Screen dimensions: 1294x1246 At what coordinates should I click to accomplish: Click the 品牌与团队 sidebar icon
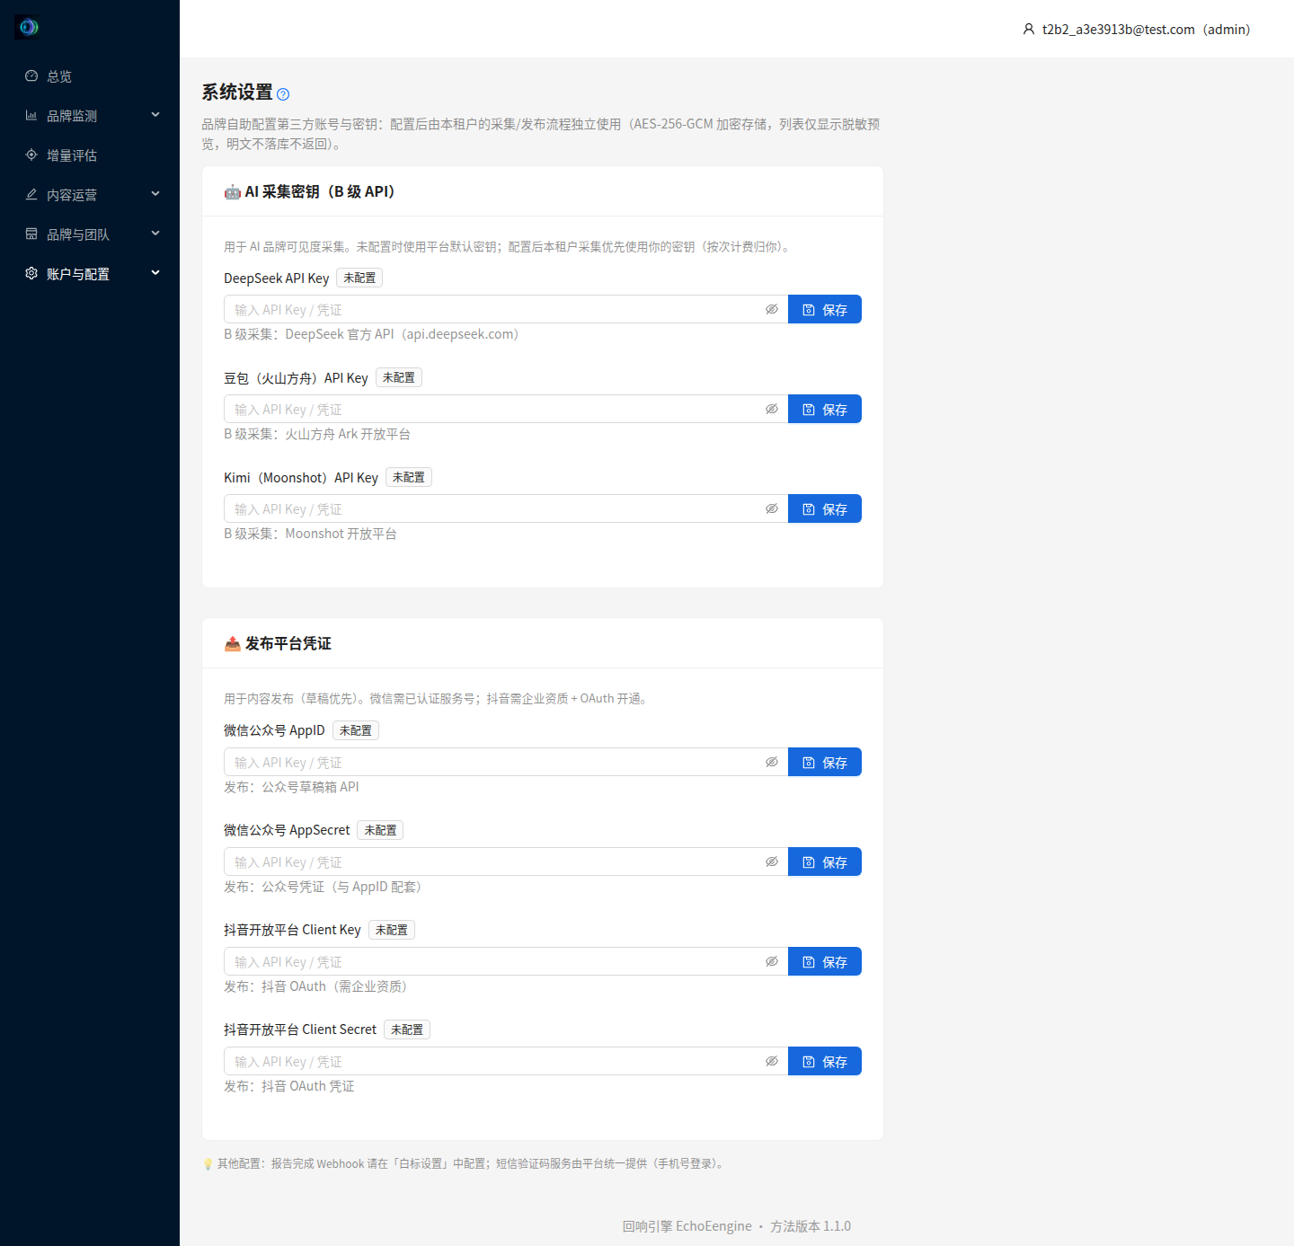(x=31, y=234)
